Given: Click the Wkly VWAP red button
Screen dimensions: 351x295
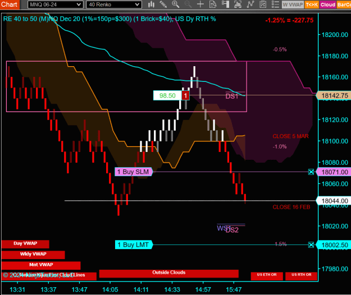Looking at the screenshot, I should (33, 255).
